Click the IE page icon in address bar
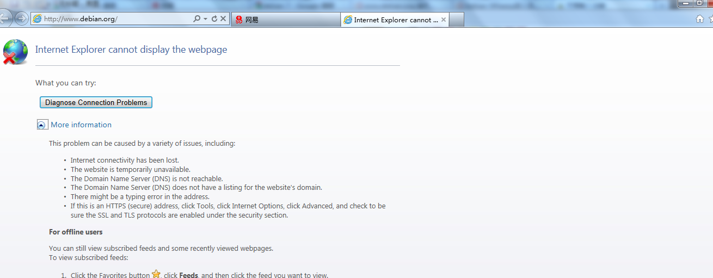The height and width of the screenshot is (278, 713). (x=37, y=18)
